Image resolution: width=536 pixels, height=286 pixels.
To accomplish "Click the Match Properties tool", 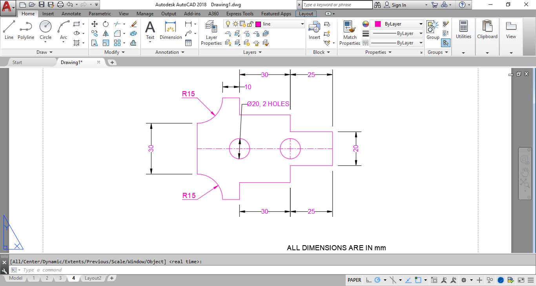I will pos(349,33).
